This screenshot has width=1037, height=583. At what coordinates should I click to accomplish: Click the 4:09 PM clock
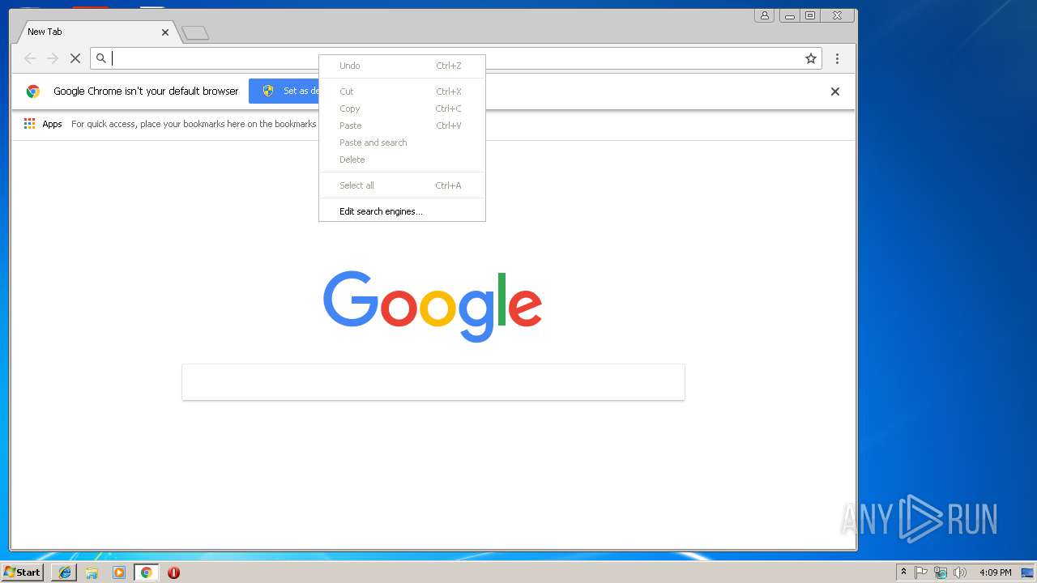995,572
